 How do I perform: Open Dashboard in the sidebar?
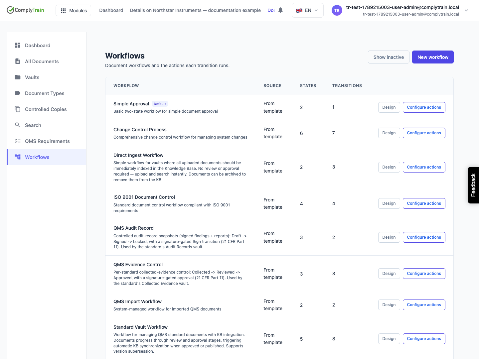[47, 45]
